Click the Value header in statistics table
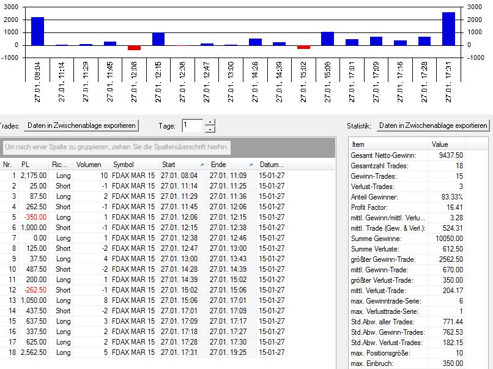Image resolution: width=493 pixels, height=369 pixels. tap(447, 144)
